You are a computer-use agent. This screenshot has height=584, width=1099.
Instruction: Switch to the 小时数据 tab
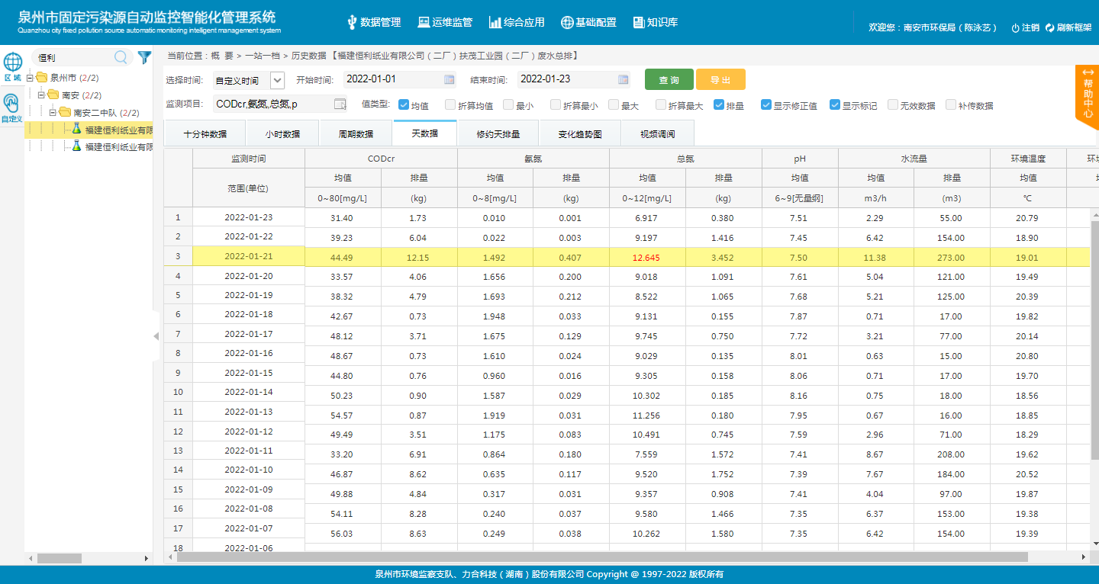(x=282, y=133)
